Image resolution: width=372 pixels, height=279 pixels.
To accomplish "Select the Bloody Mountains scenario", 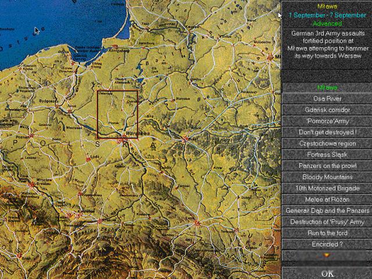I will (x=327, y=177).
